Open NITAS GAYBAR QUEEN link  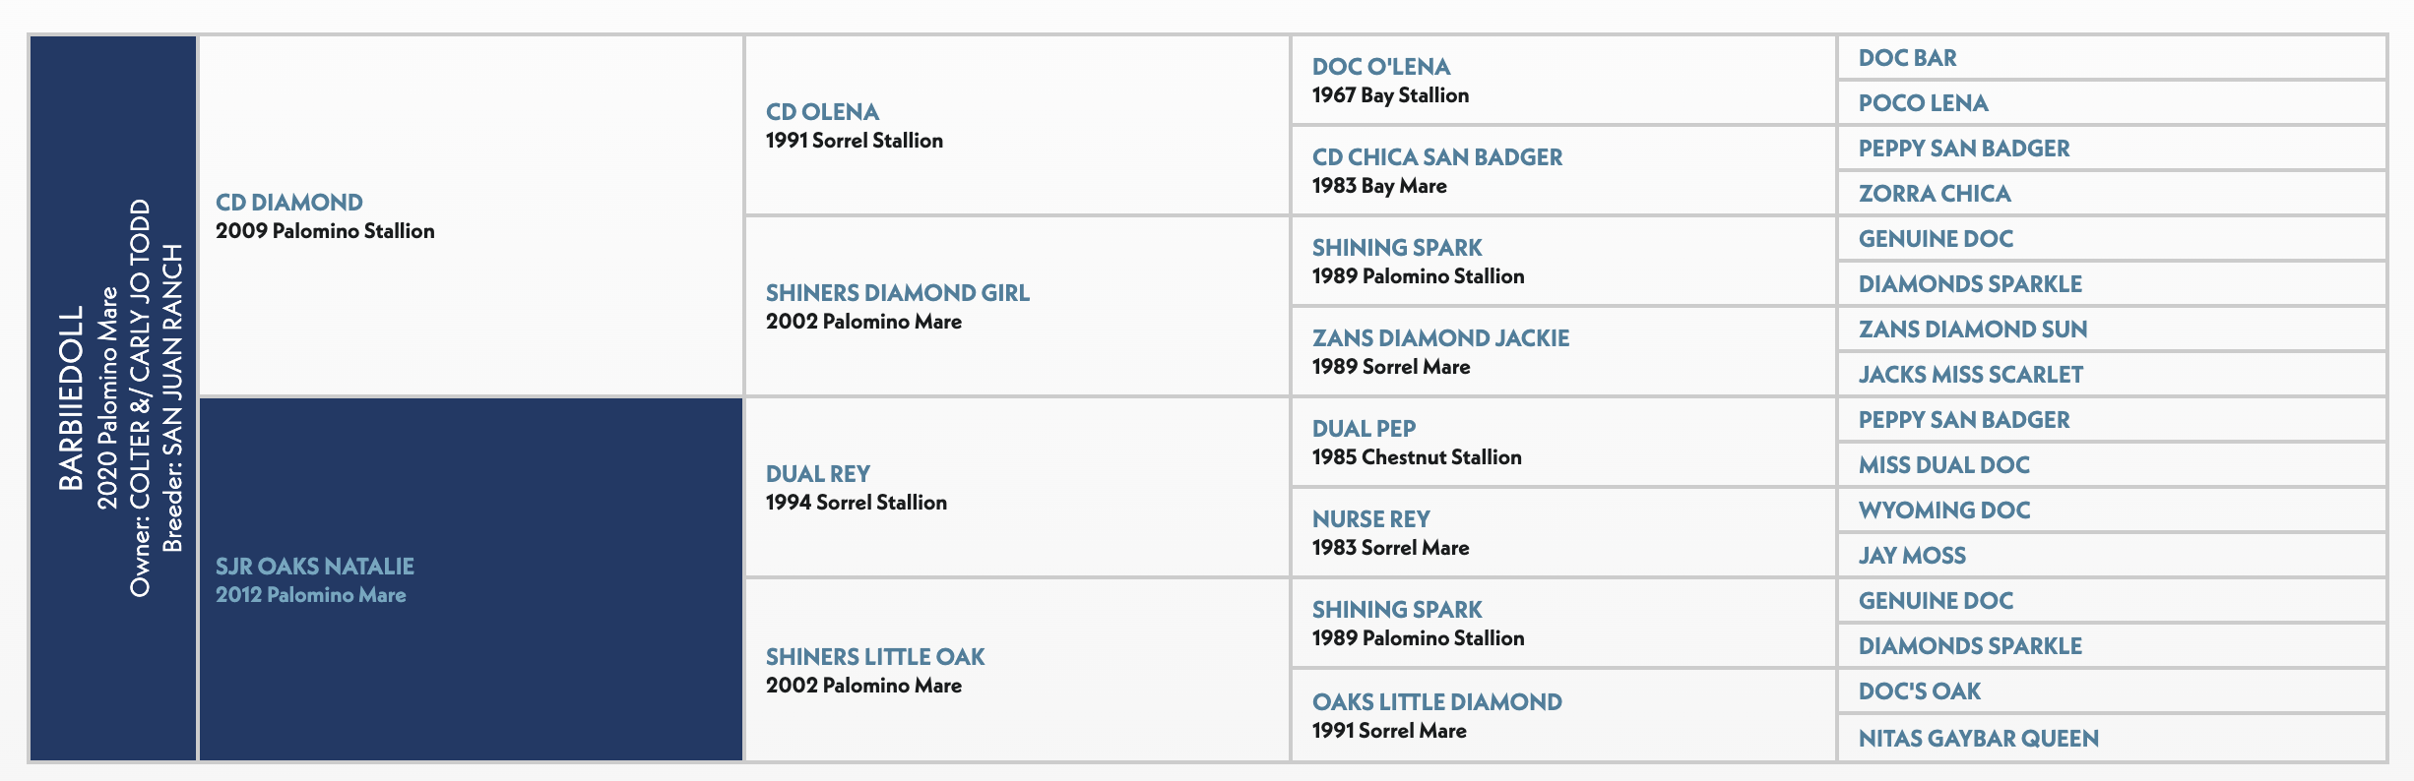[x=1978, y=739]
